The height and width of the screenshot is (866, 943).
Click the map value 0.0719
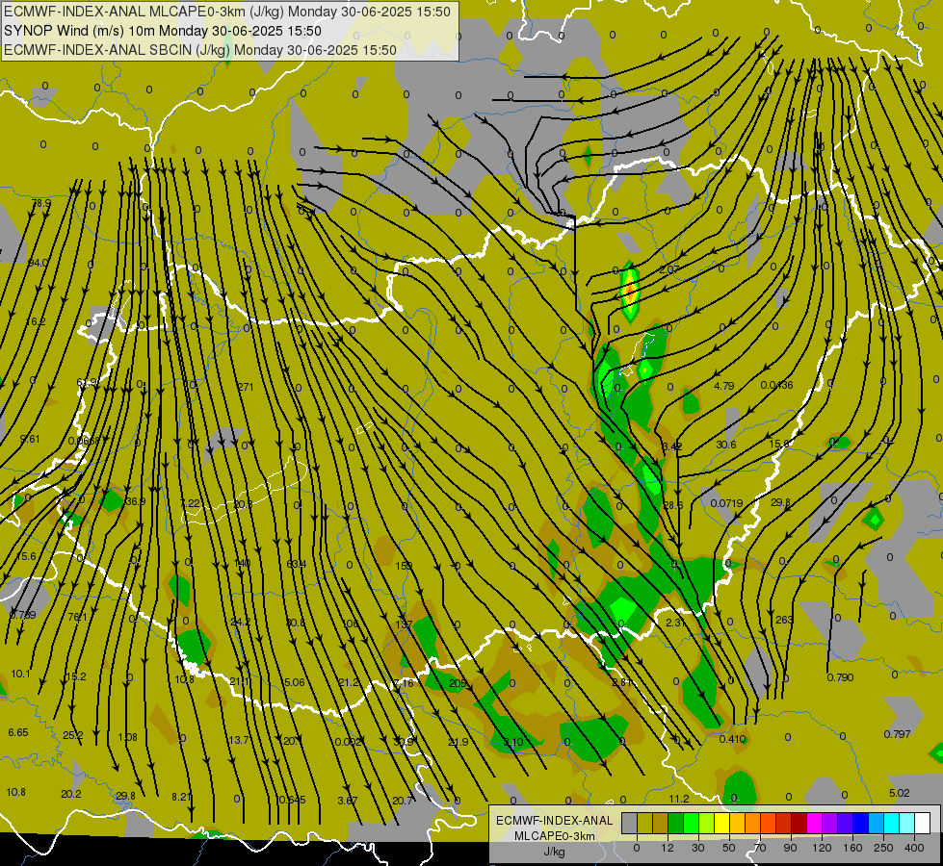pos(726,503)
